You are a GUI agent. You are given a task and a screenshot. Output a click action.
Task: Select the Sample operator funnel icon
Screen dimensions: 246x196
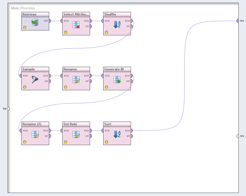(35, 80)
